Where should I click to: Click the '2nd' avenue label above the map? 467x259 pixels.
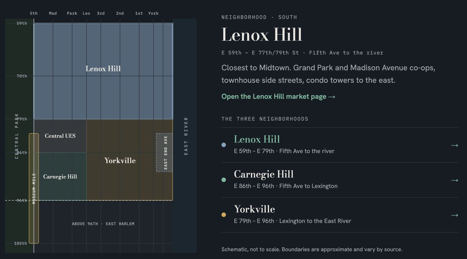(x=120, y=13)
